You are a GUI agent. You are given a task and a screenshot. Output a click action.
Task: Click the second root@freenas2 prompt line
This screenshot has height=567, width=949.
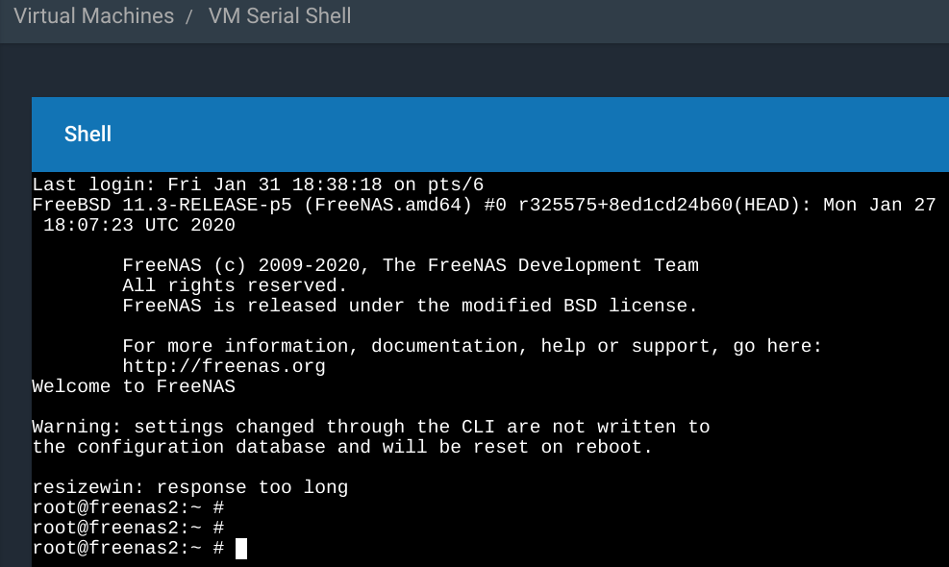click(128, 528)
